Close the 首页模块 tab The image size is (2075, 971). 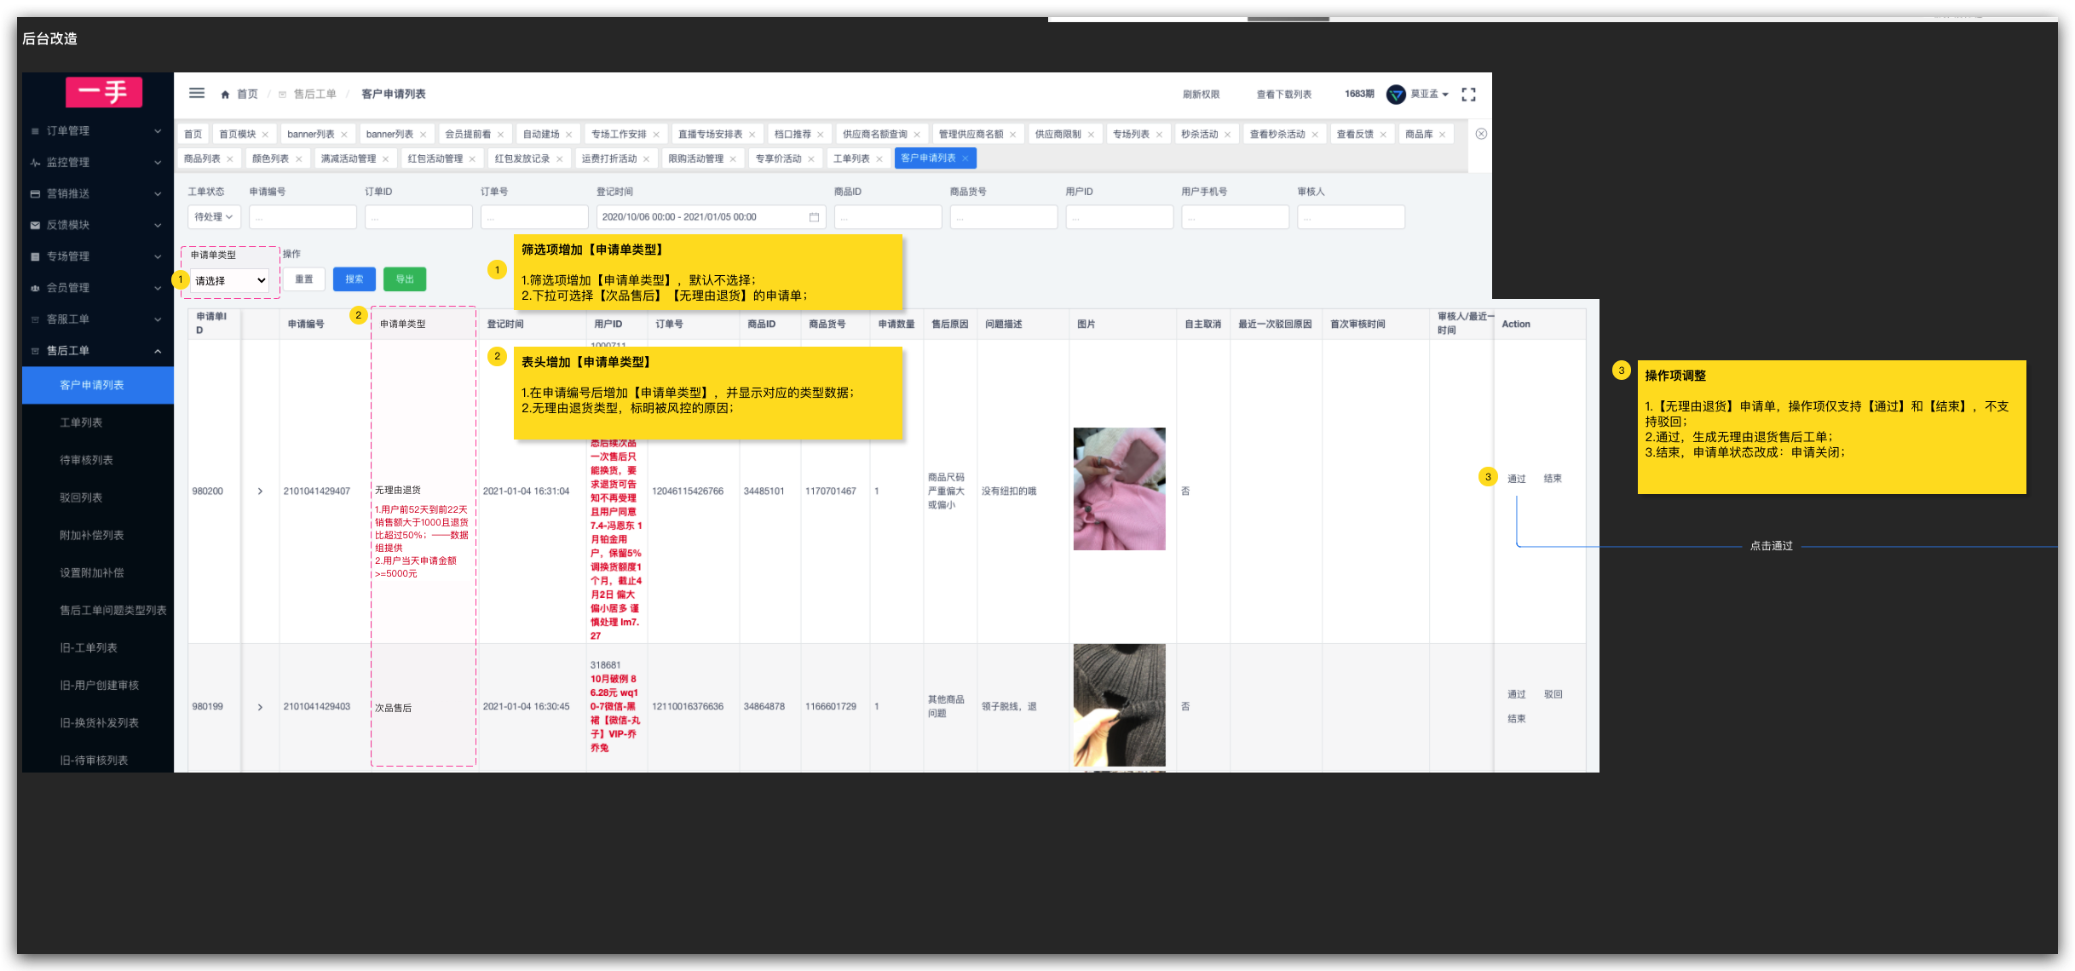[265, 135]
